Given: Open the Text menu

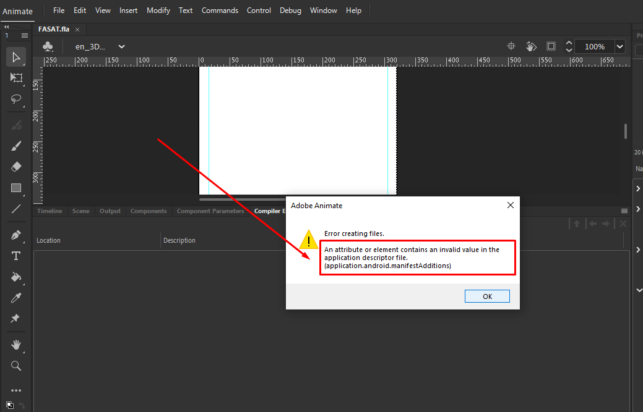Looking at the screenshot, I should pyautogui.click(x=186, y=11).
